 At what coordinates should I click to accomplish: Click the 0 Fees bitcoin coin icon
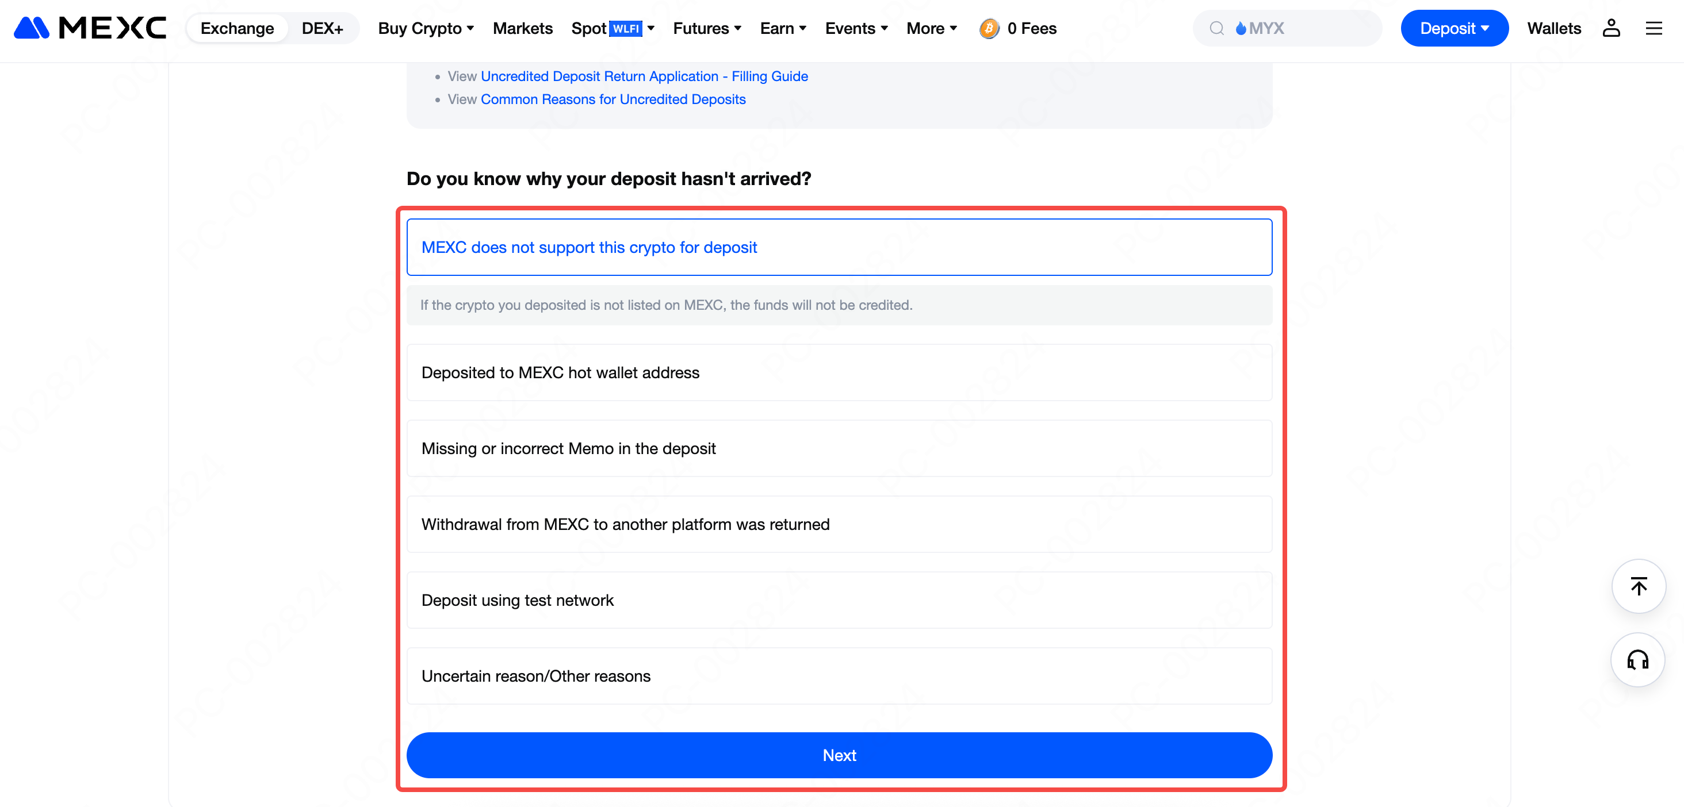989,28
